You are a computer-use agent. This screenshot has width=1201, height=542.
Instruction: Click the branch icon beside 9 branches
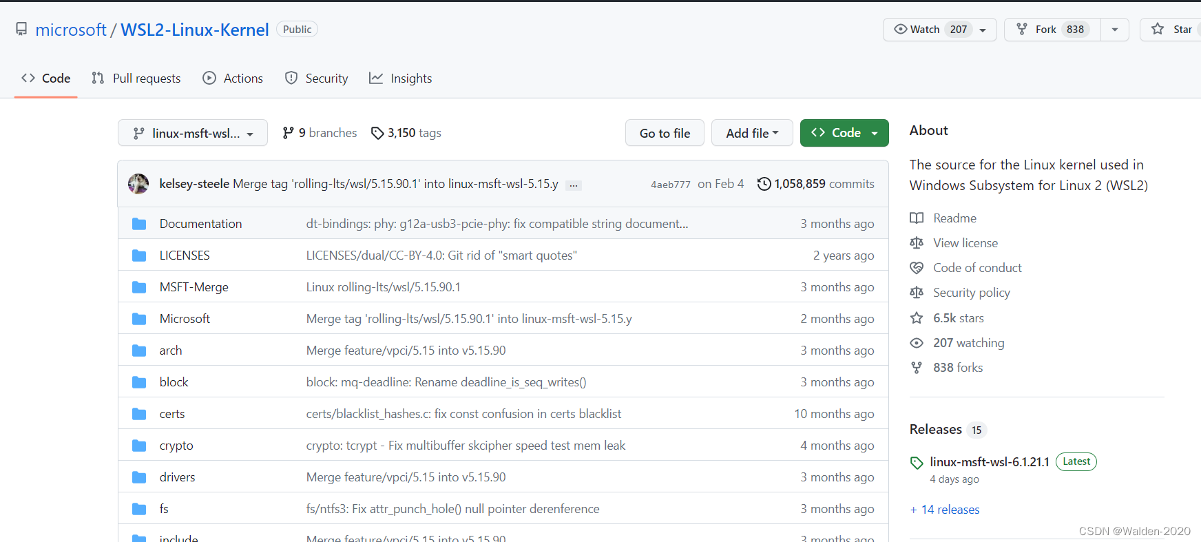click(x=288, y=133)
